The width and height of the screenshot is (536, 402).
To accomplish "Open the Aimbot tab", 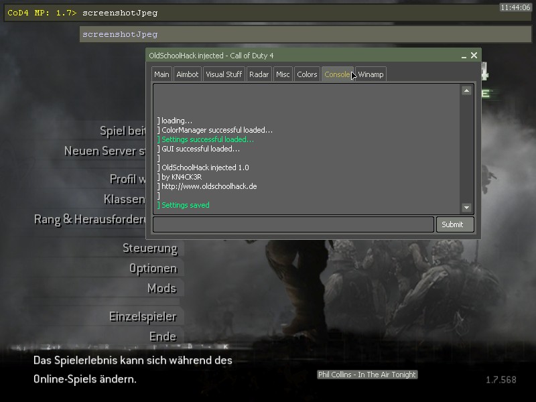I will [188, 74].
